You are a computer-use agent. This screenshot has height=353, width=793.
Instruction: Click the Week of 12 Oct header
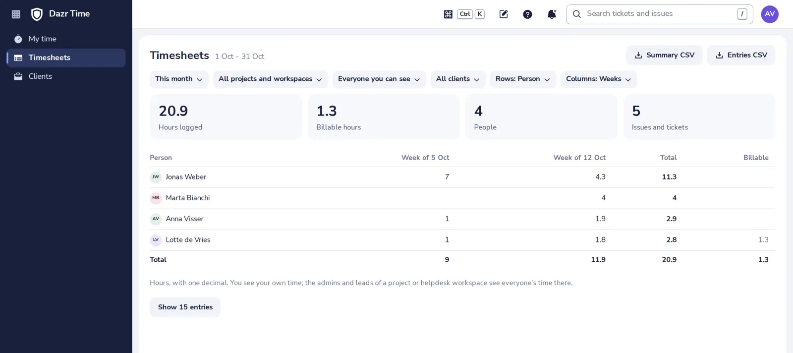(579, 158)
